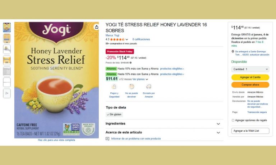The height and width of the screenshot is (165, 276).
Task: Click the report problem speech bubble icon
Action: (107, 139)
